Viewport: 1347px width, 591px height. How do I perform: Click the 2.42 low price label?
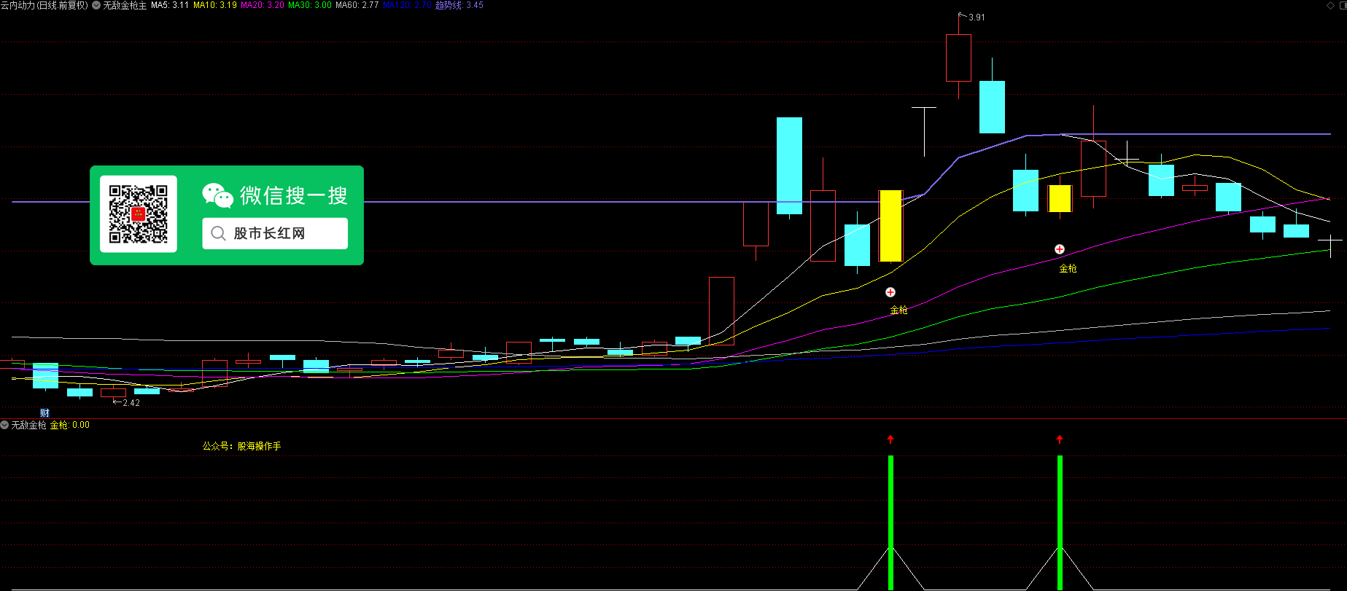(x=131, y=403)
